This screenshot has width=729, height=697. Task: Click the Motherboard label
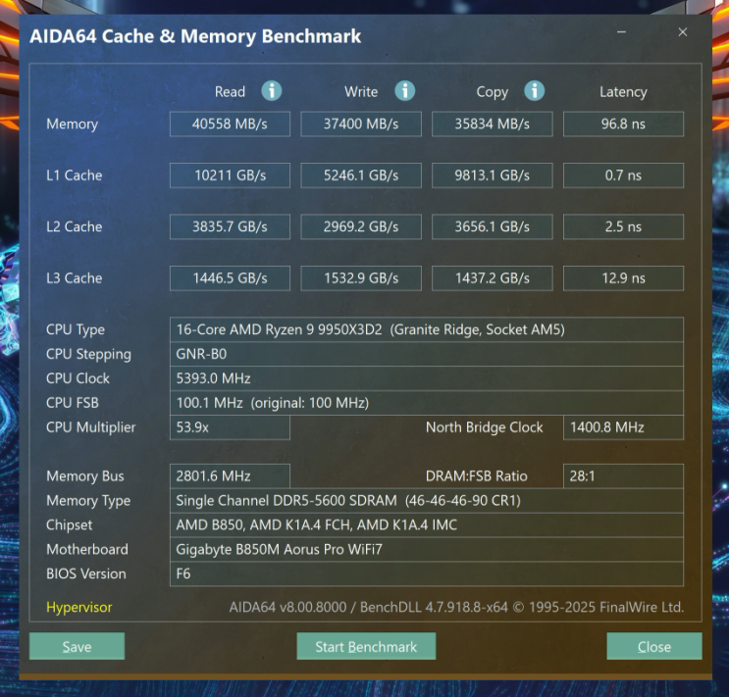click(87, 549)
